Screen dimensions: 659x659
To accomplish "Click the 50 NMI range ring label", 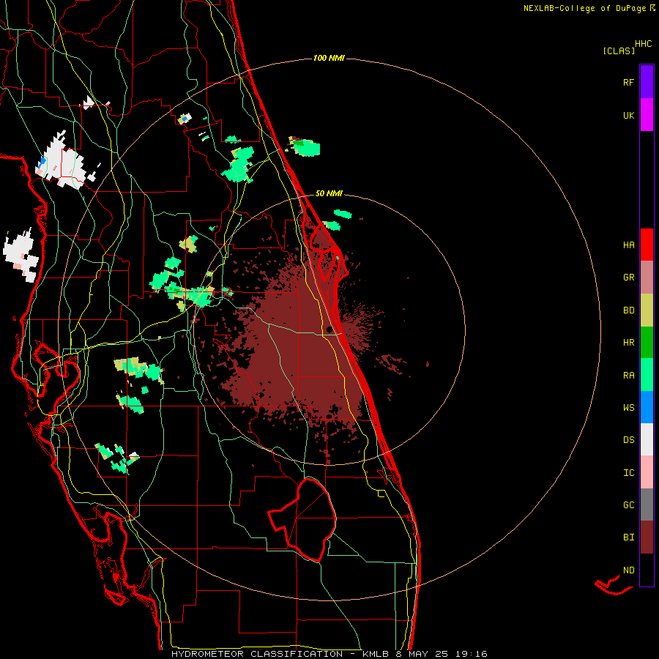I will [329, 193].
